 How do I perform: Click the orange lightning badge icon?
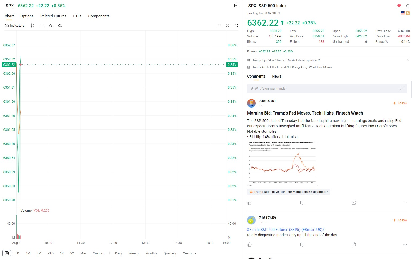click(408, 13)
